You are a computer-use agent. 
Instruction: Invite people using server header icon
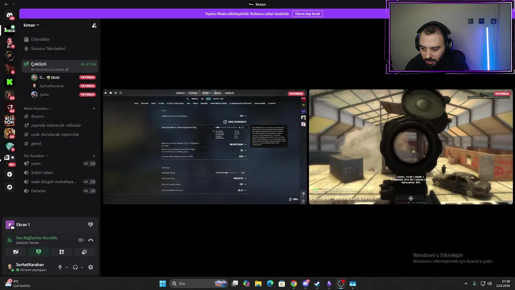pyautogui.click(x=94, y=25)
